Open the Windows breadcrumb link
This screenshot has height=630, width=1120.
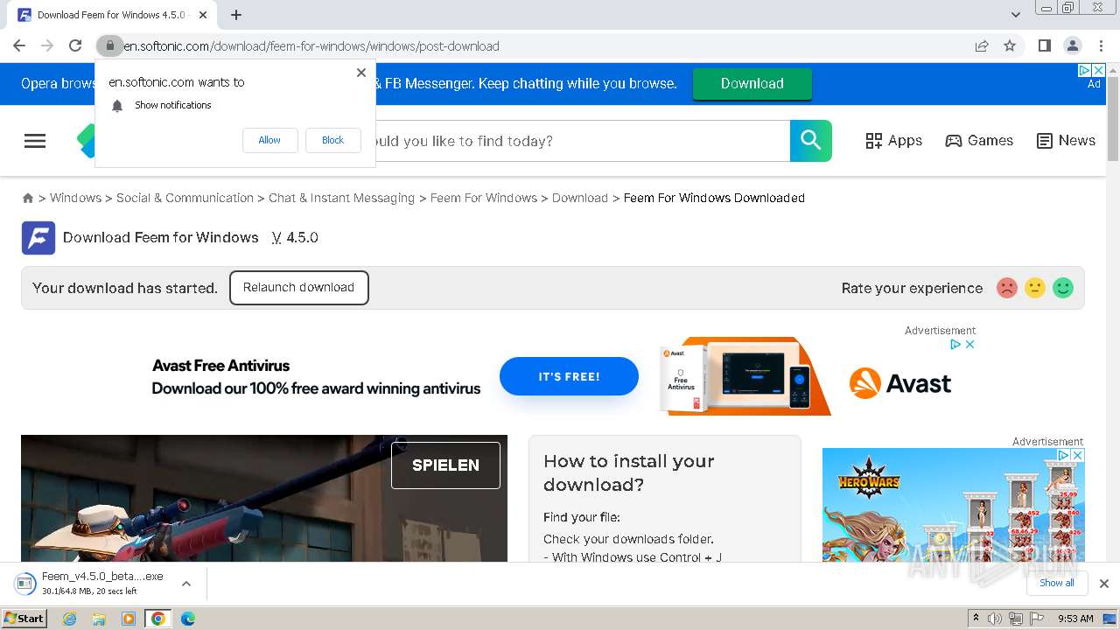tap(75, 198)
